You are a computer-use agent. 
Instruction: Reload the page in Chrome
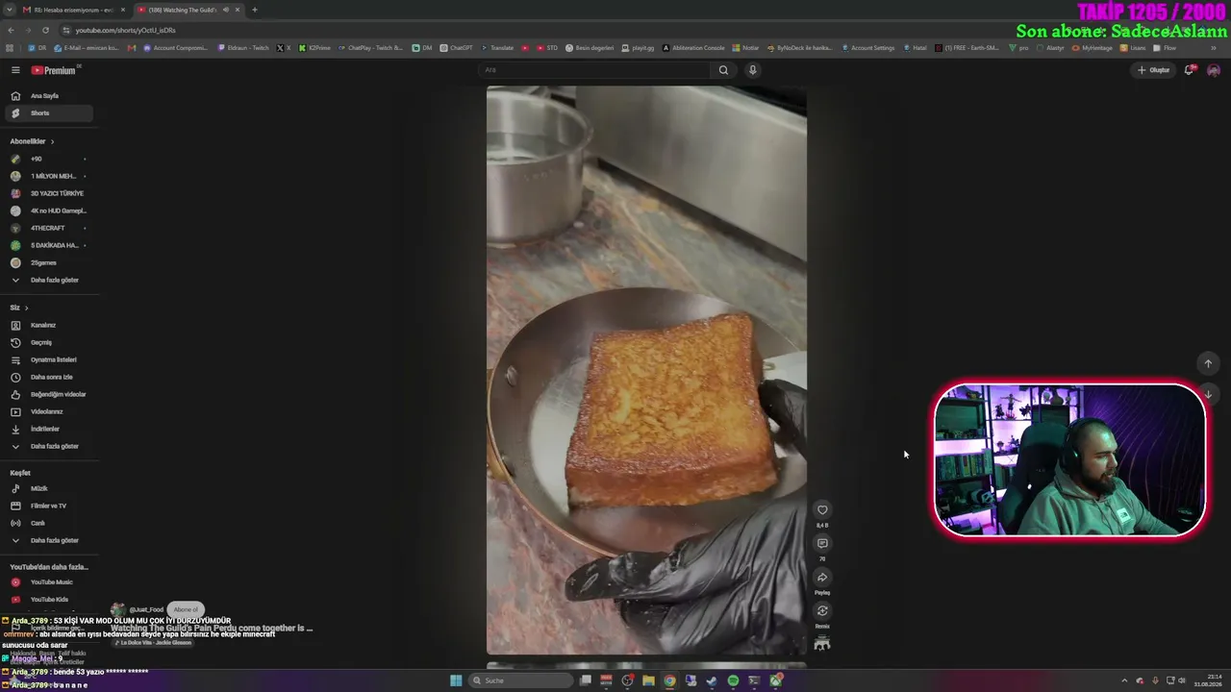pos(45,30)
